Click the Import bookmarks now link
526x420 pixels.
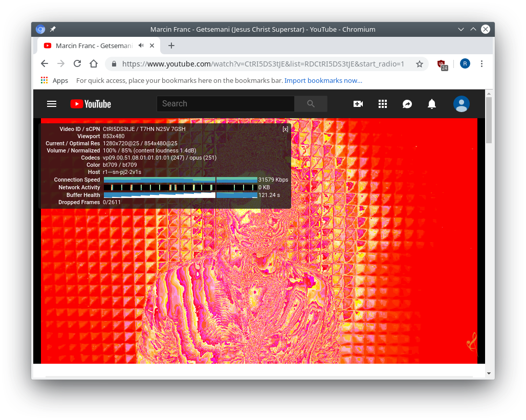pyautogui.click(x=323, y=80)
